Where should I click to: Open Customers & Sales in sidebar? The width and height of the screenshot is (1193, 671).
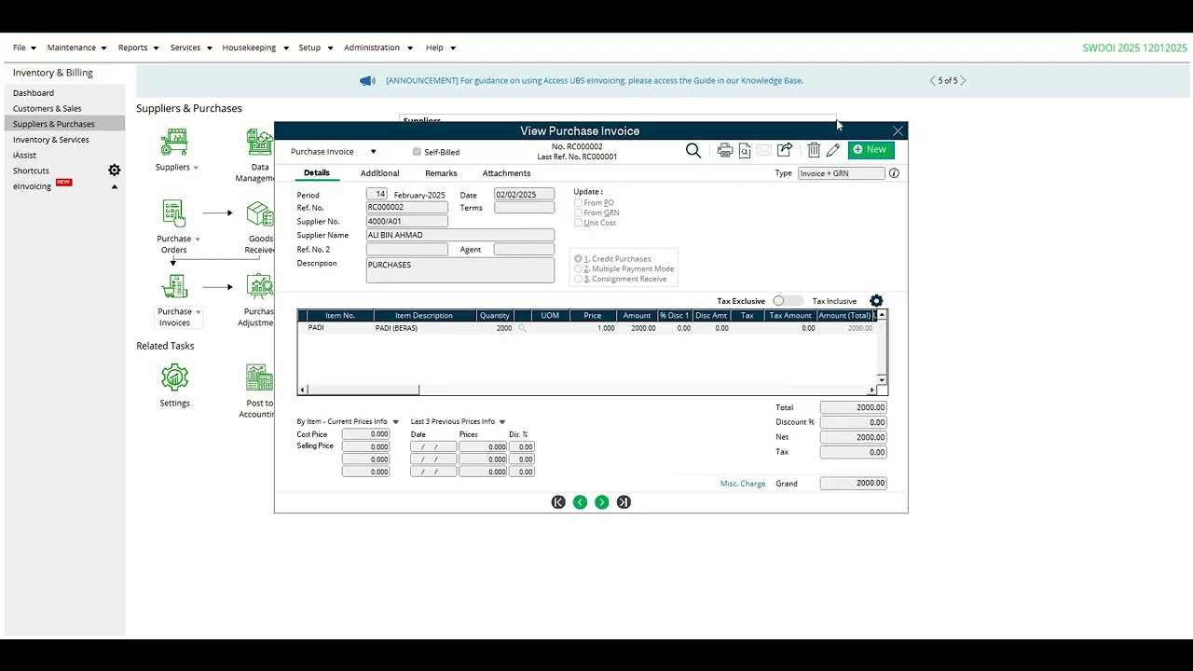pos(48,109)
